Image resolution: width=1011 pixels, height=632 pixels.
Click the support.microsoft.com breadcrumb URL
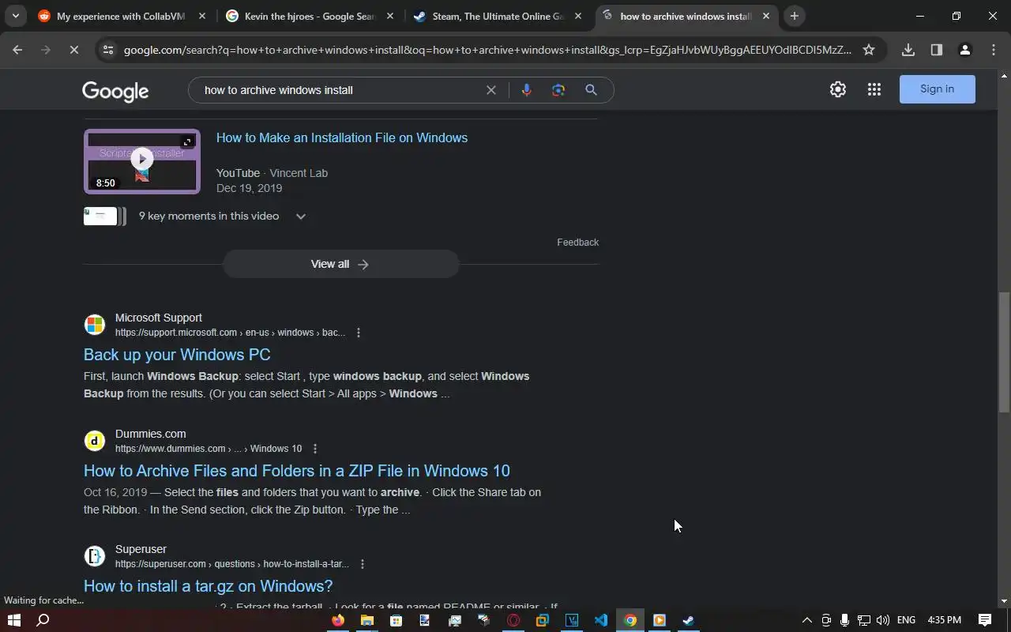[230, 333]
